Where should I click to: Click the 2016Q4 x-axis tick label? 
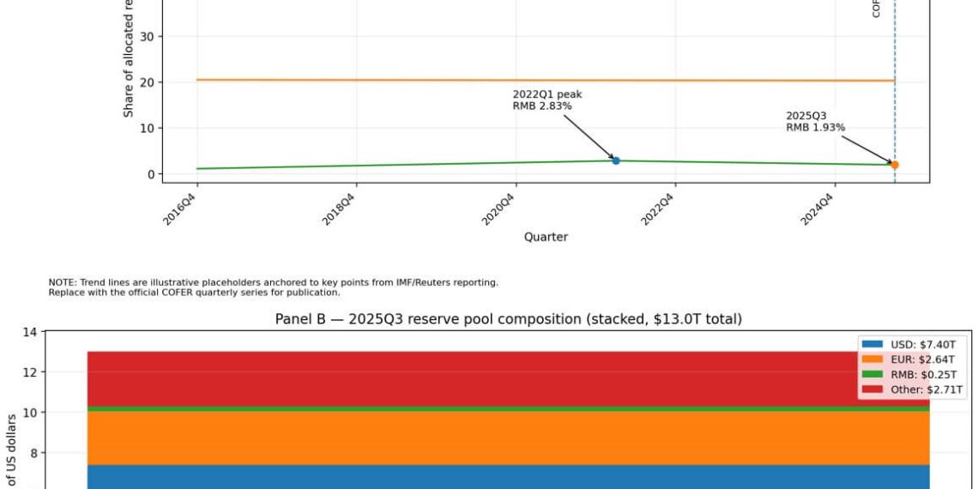(183, 208)
